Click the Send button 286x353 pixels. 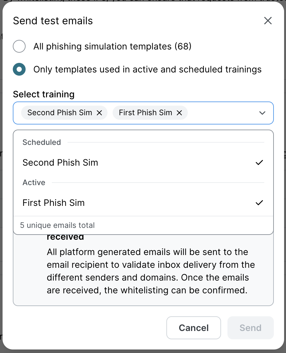pyautogui.click(x=250, y=328)
